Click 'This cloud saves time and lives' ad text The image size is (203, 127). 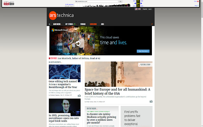114,41
